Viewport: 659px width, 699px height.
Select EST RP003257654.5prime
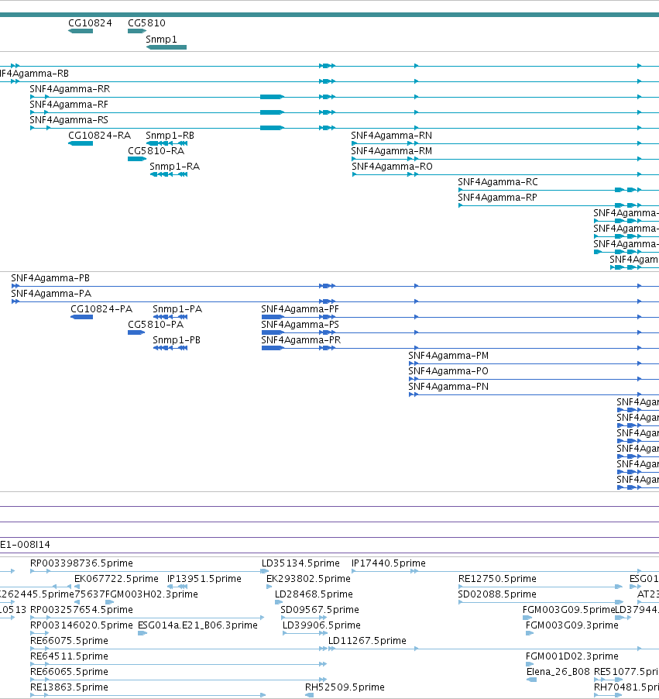click(81, 609)
